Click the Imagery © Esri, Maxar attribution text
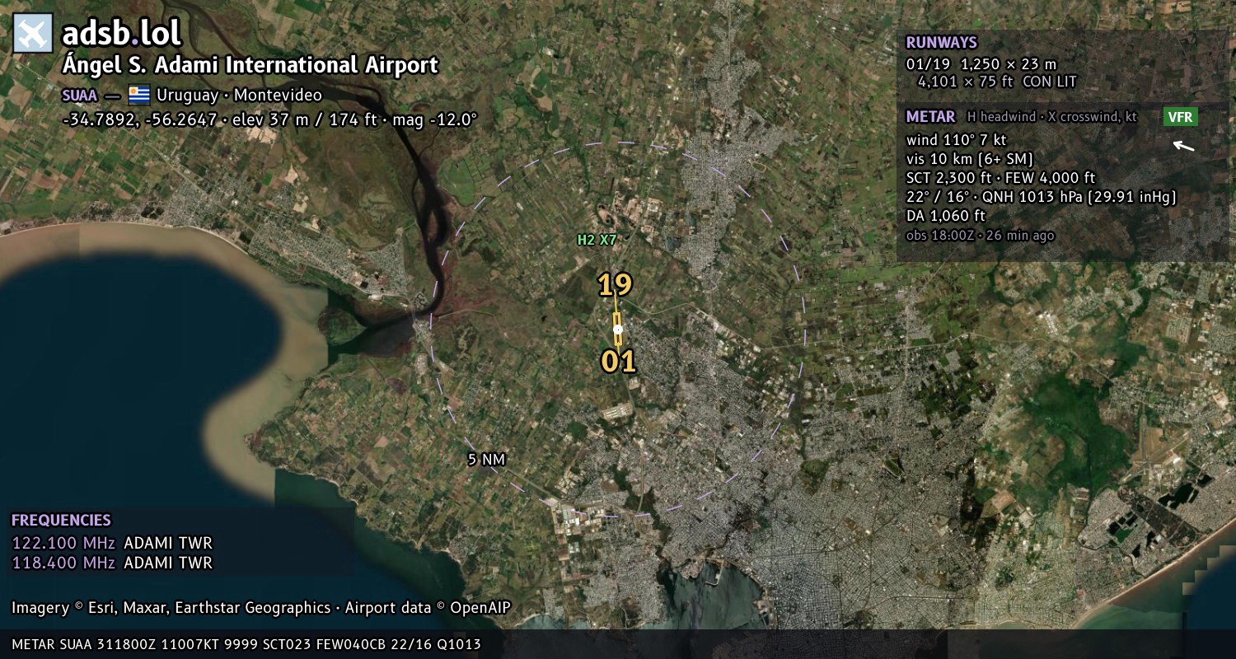This screenshot has width=1236, height=659. pyautogui.click(x=261, y=608)
